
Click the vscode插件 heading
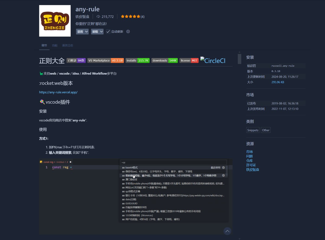(58, 102)
